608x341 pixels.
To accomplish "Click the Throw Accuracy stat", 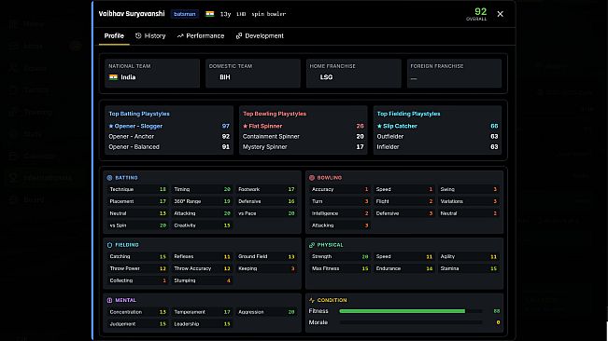I will pos(202,268).
